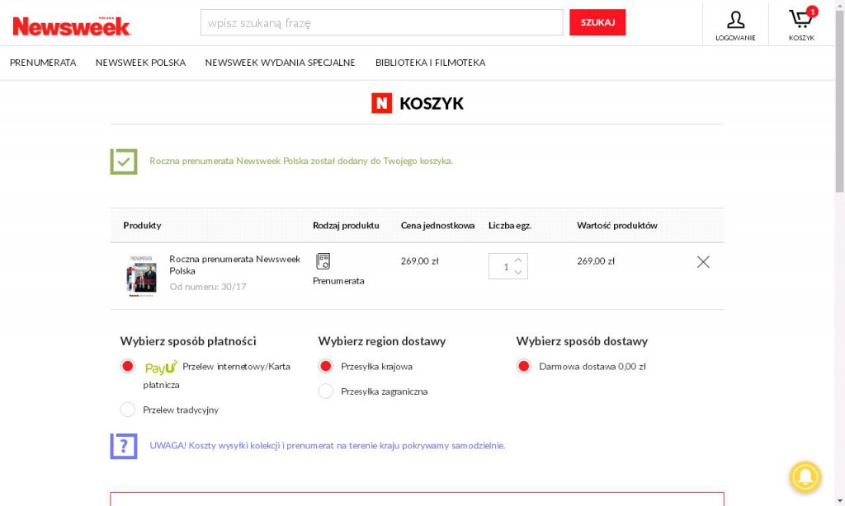Open the Prenumerata menu
This screenshot has width=845, height=506.
coord(43,63)
